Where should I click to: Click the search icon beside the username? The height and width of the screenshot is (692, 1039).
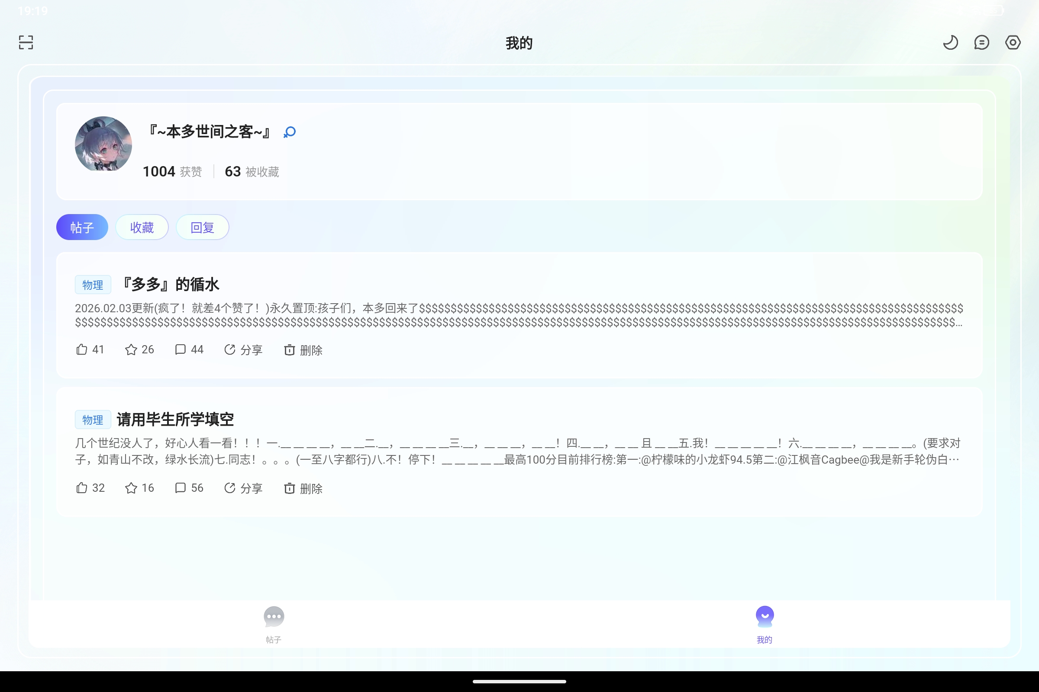click(x=289, y=132)
